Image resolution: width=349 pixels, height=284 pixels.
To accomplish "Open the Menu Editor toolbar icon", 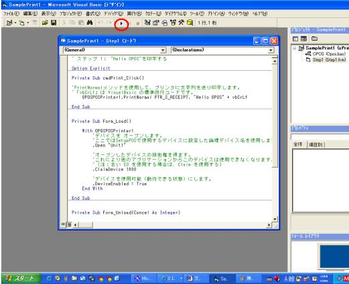I will 35,23.
